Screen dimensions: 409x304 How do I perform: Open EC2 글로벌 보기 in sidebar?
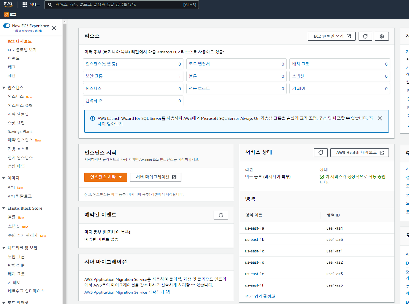(x=22, y=50)
